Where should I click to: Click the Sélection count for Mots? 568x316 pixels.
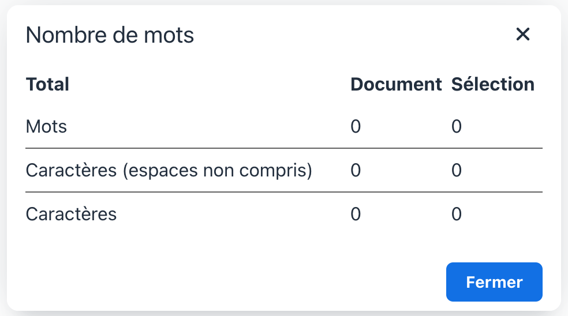tap(457, 126)
